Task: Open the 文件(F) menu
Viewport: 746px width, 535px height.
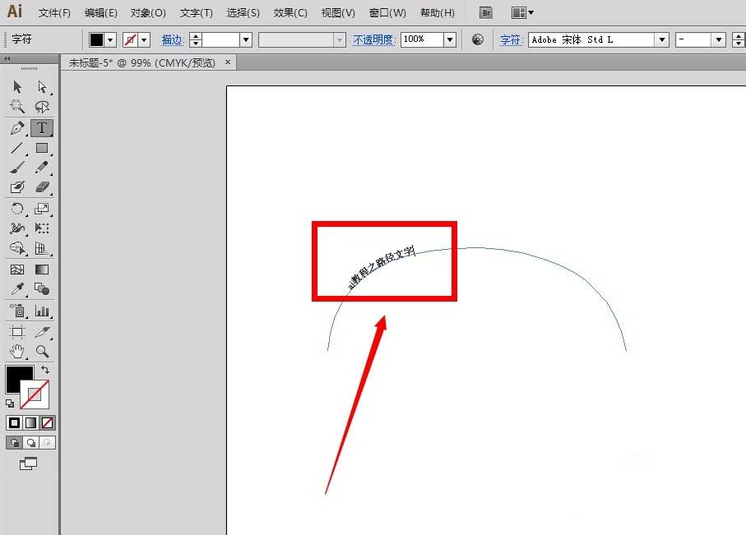Action: 54,13
